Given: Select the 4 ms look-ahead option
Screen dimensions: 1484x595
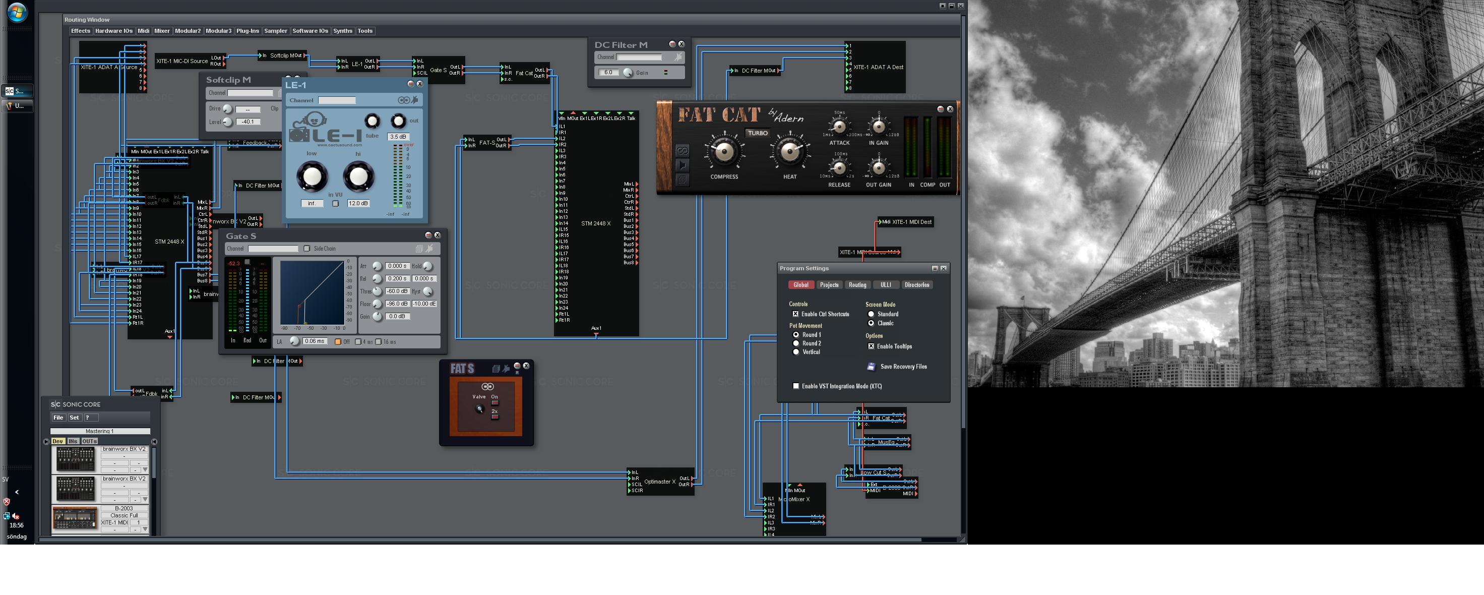Looking at the screenshot, I should click(x=358, y=342).
